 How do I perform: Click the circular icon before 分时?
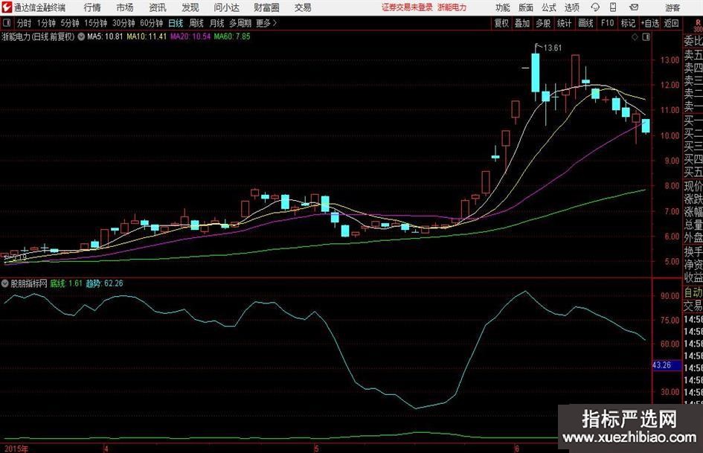(7, 23)
